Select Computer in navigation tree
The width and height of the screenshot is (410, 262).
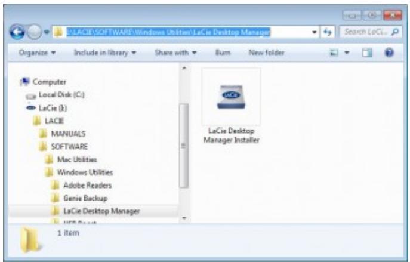tap(49, 82)
